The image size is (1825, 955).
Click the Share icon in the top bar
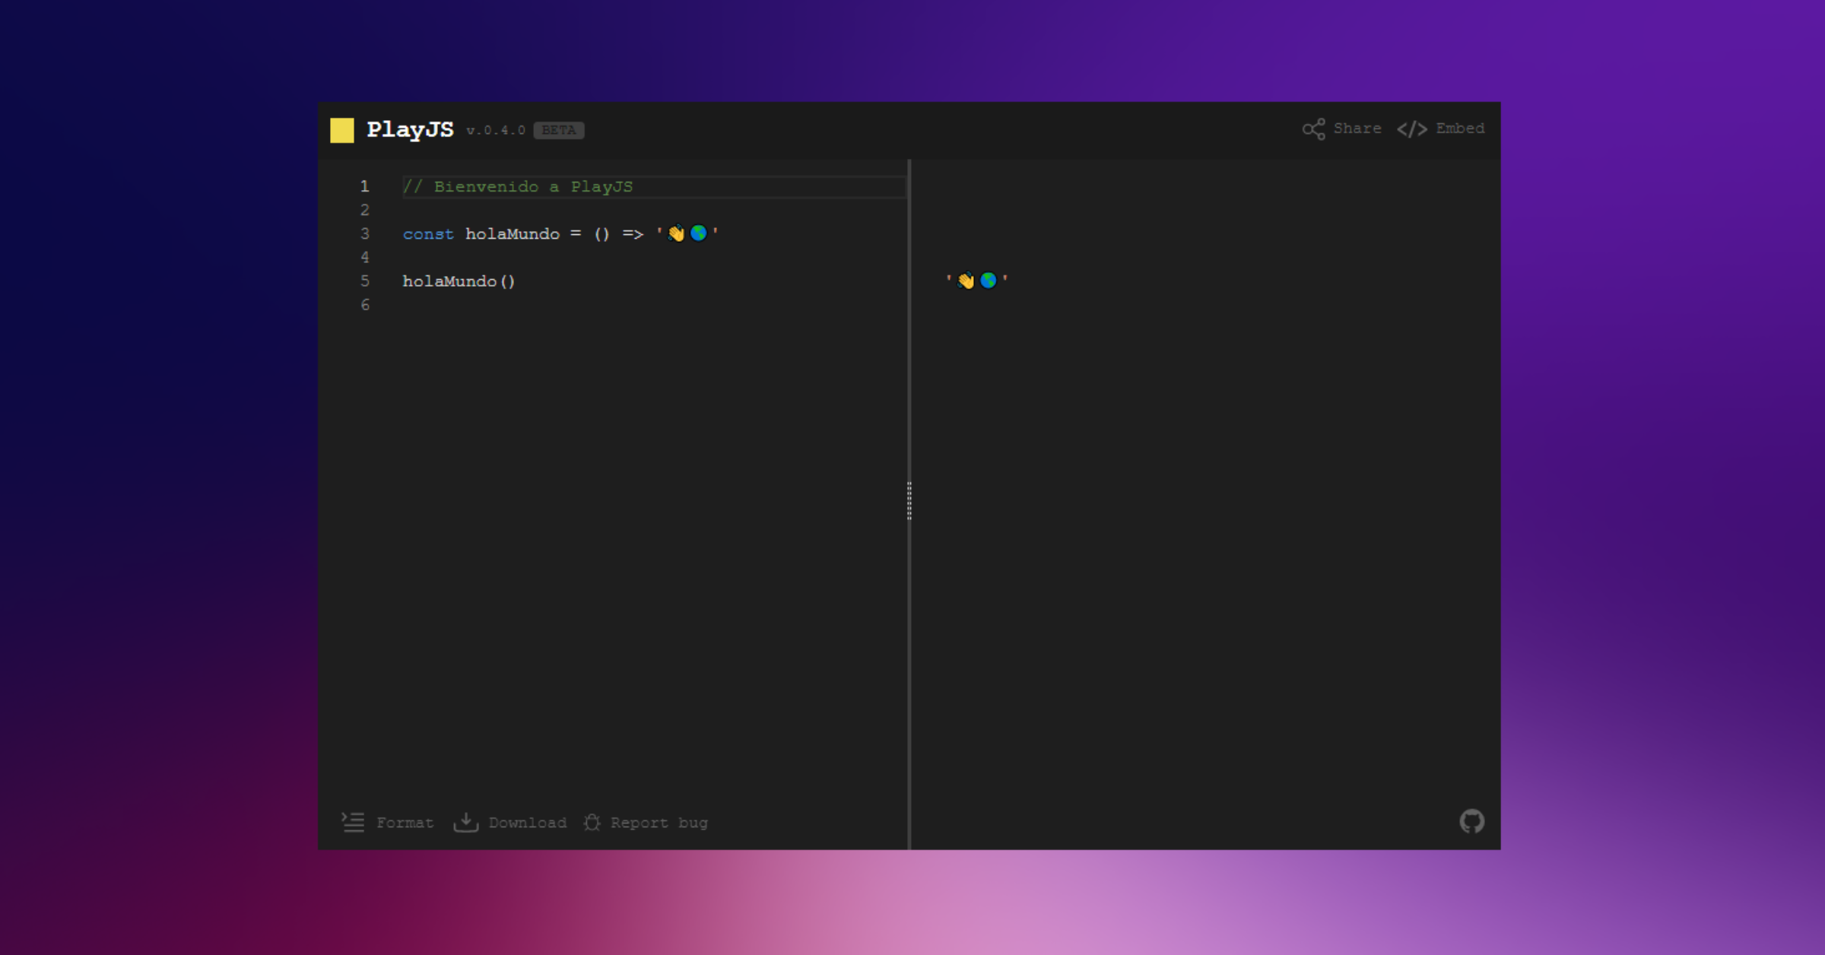coord(1313,128)
